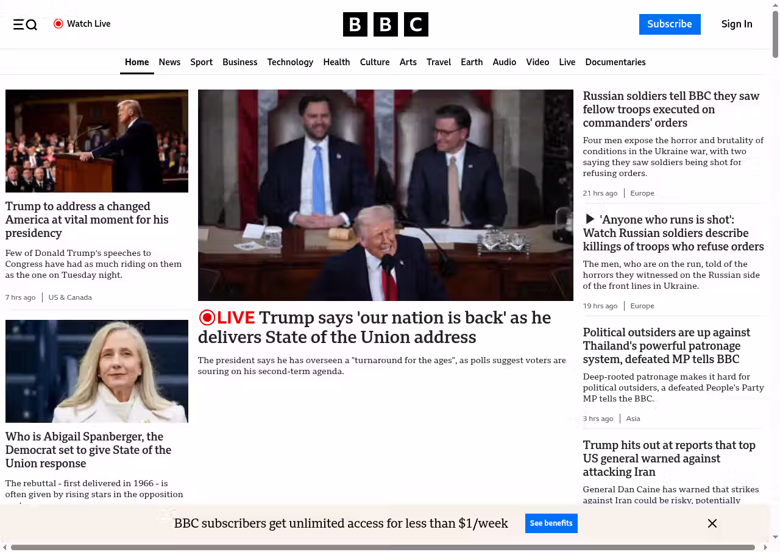Click the red LIVE indicator icon in headline

point(207,317)
